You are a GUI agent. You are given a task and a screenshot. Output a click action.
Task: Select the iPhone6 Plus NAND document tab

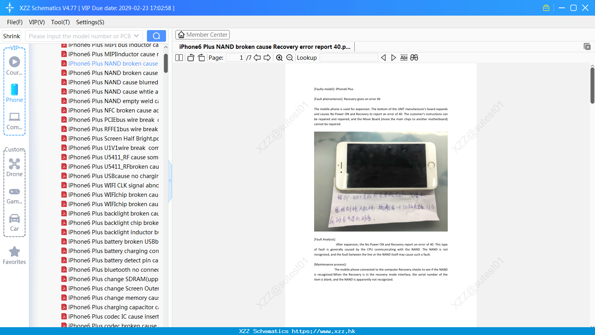[264, 47]
